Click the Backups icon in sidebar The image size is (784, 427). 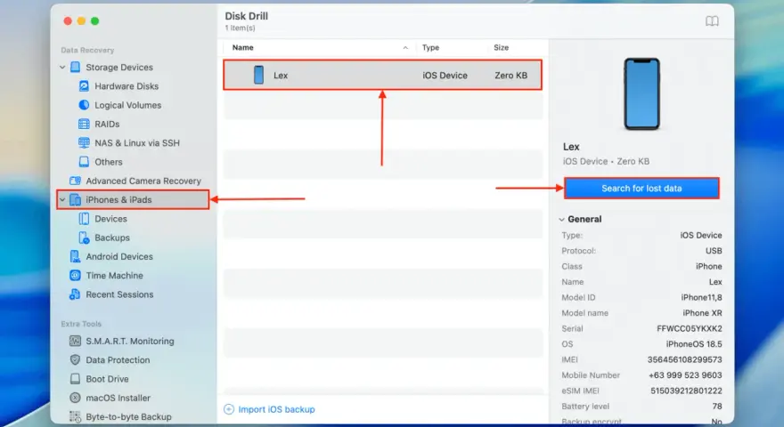(84, 238)
